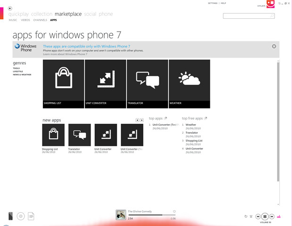Open Translator in top free apps
292x226 pixels.
click(192, 133)
